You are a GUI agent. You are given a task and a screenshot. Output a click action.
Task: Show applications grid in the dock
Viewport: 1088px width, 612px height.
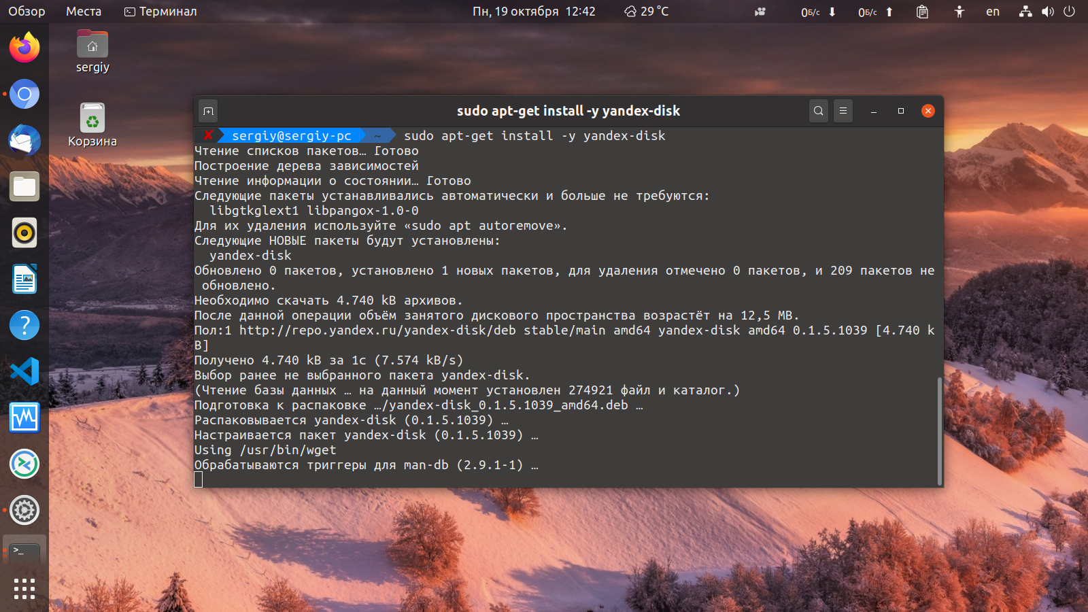click(24, 589)
